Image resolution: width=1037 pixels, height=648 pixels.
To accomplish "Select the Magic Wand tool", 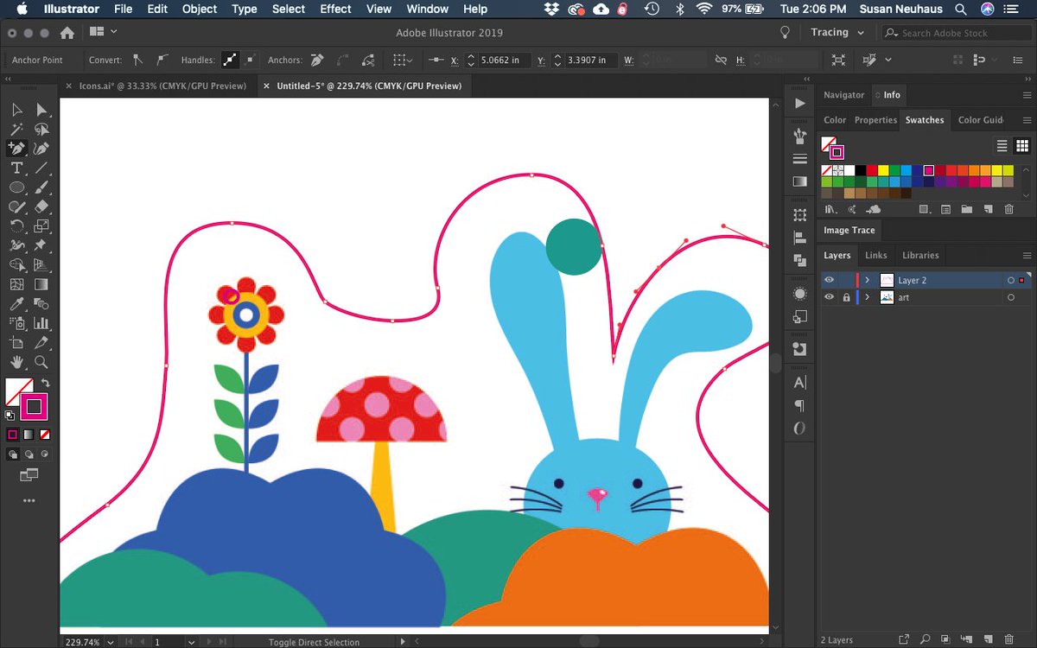I will coord(16,130).
